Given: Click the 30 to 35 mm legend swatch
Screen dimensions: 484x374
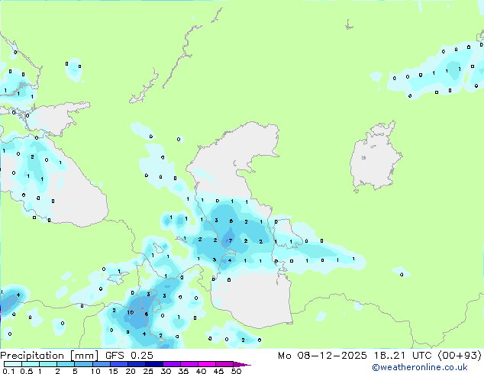Looking at the screenshot, I should [172, 364].
